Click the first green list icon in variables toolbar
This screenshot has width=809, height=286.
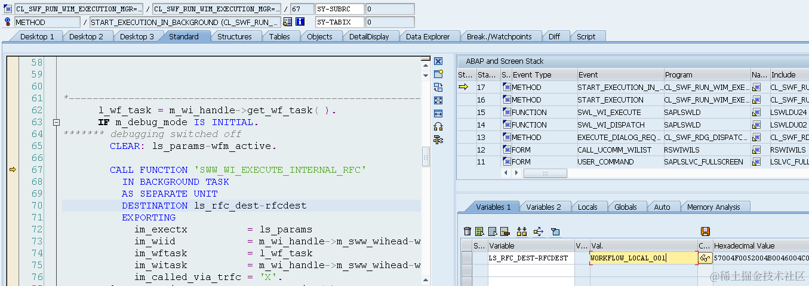tap(480, 231)
